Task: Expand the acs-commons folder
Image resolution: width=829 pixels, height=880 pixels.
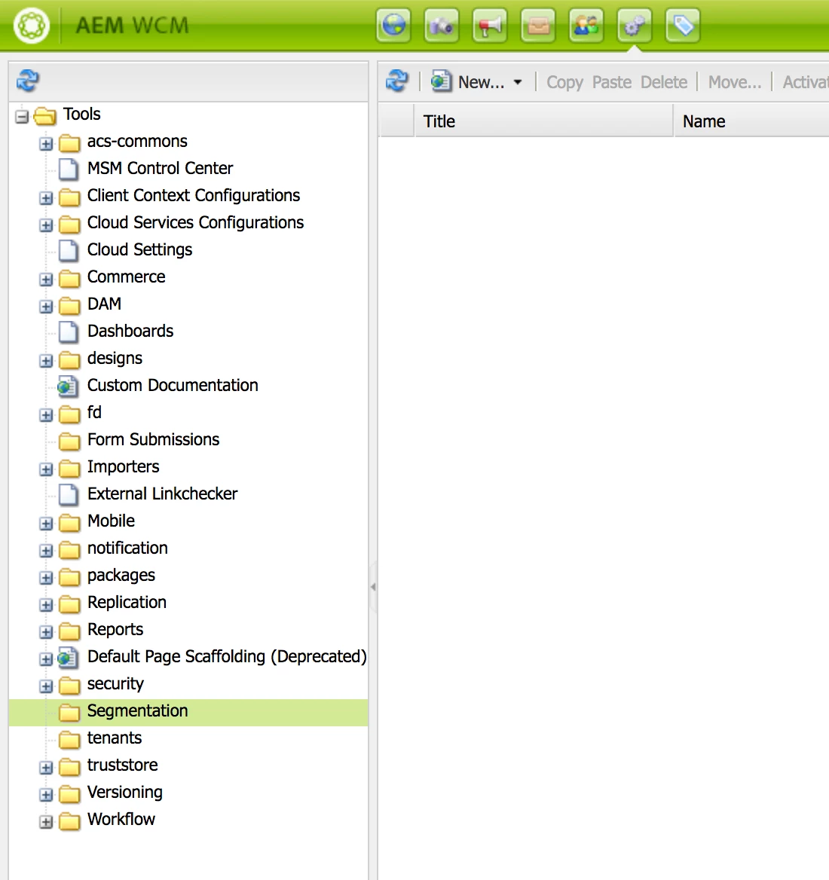Action: 46,144
